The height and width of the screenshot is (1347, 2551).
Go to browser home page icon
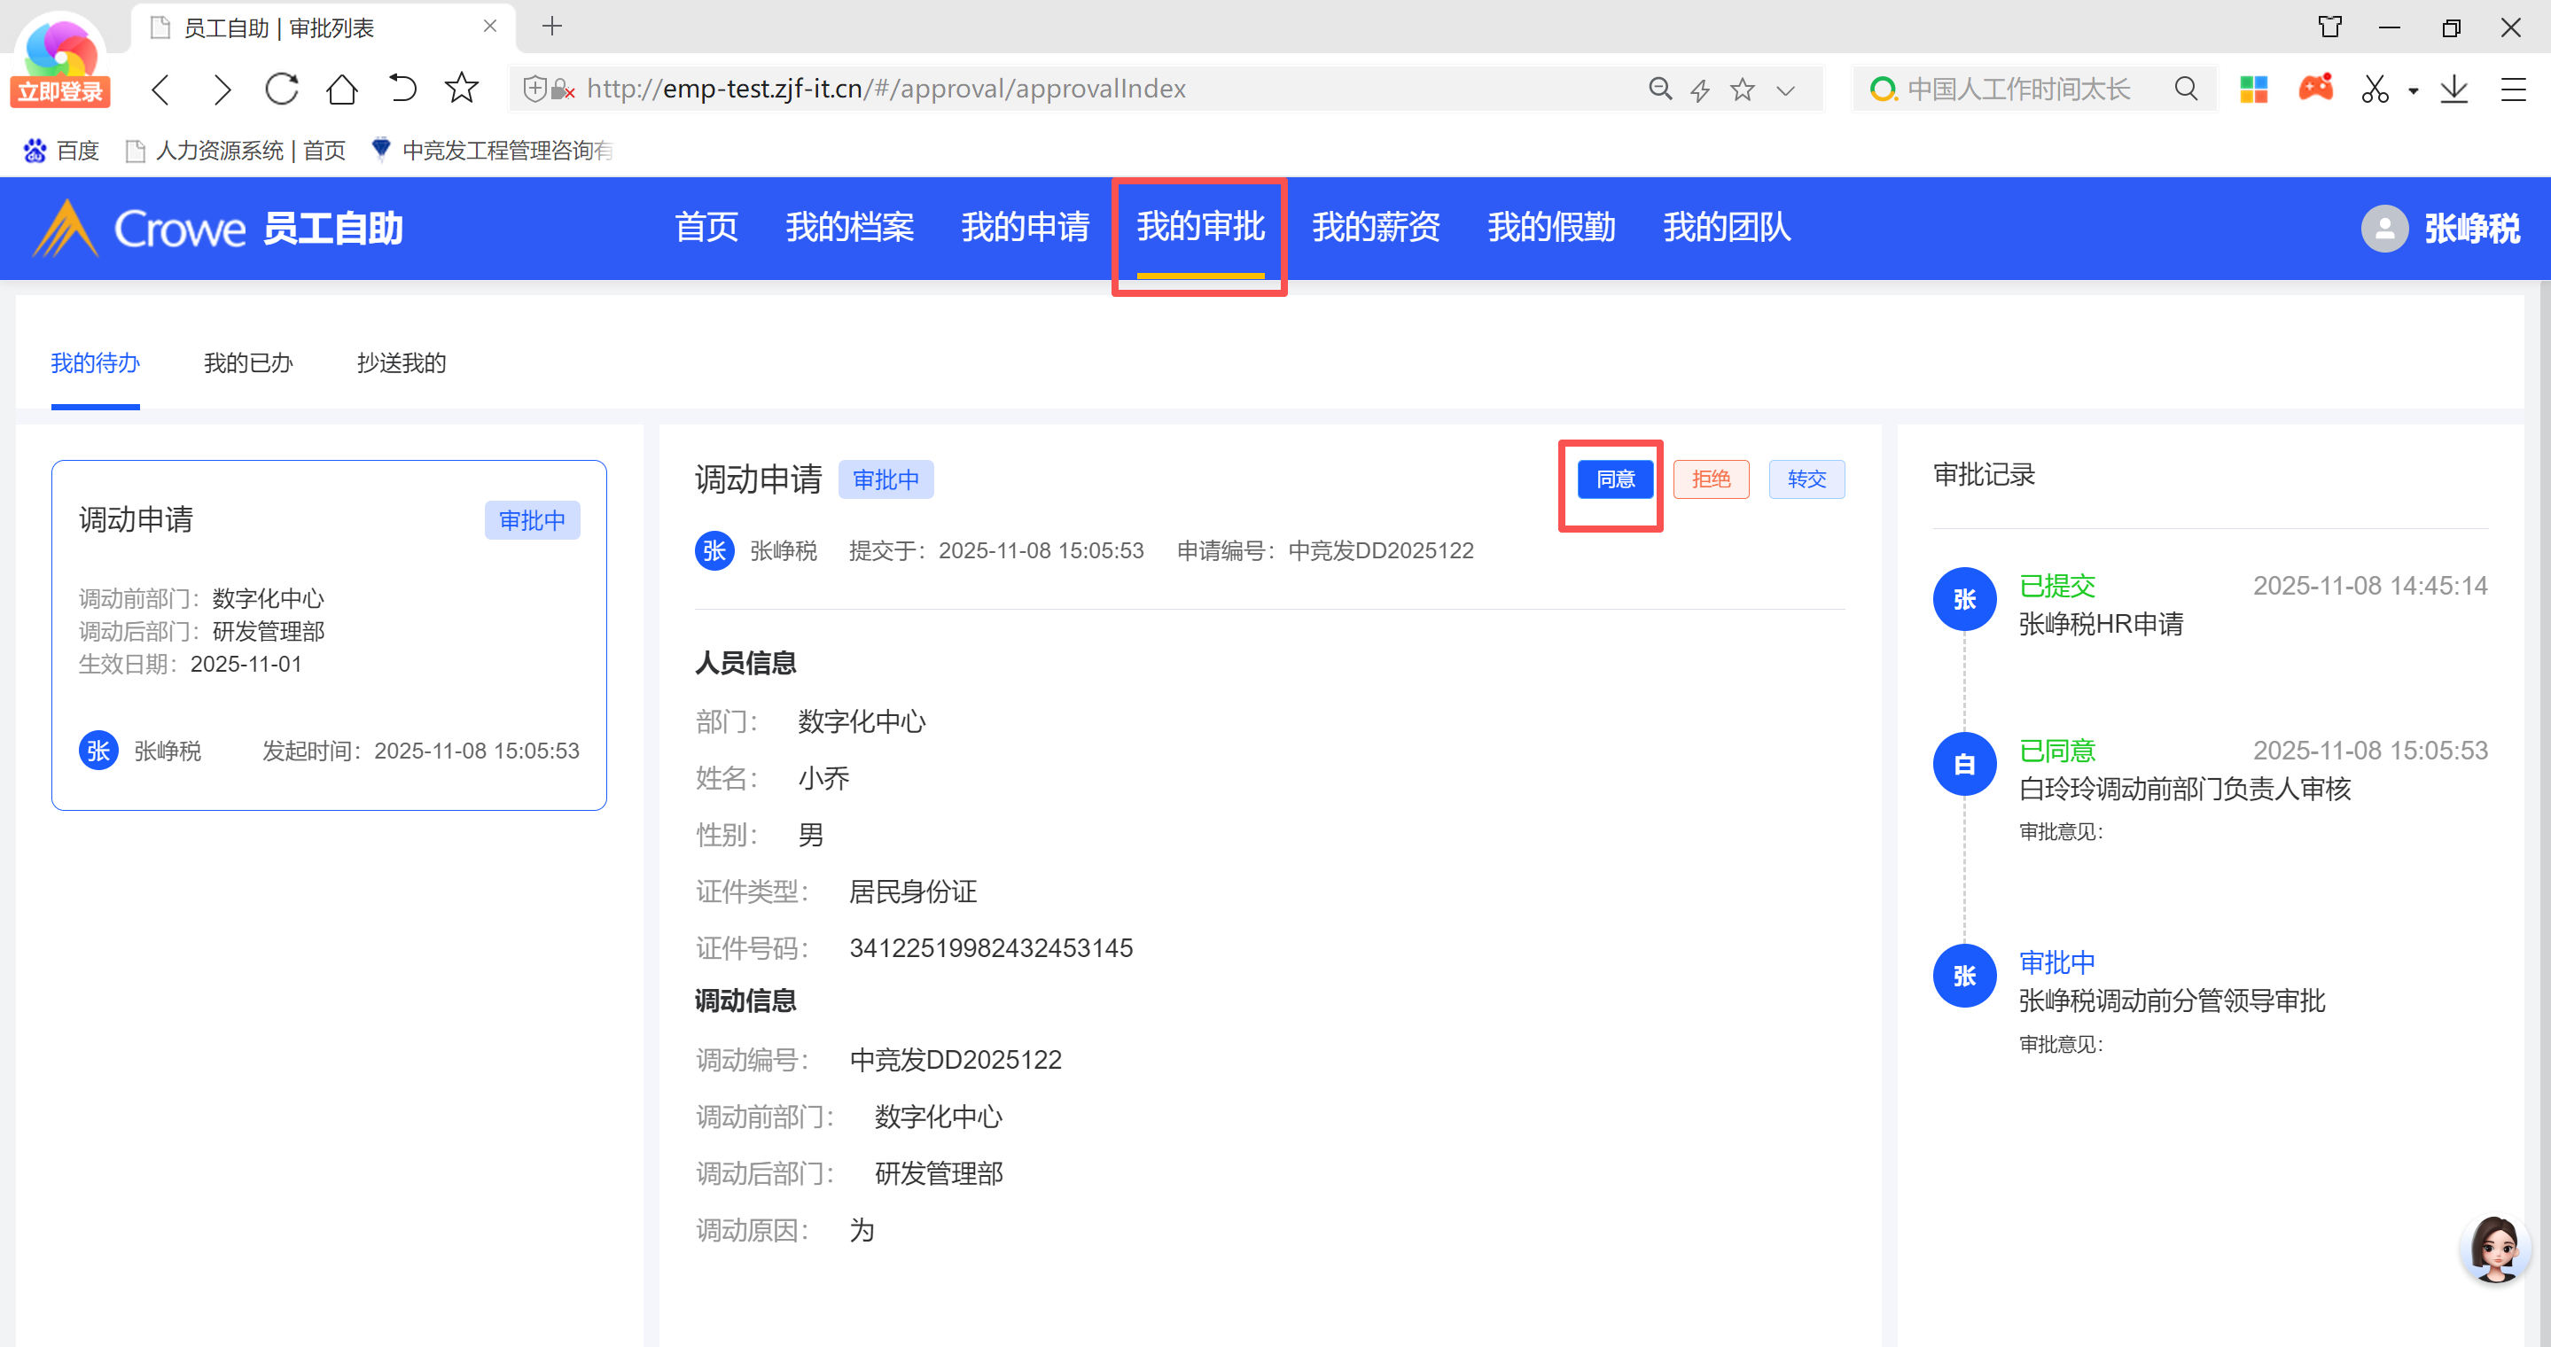pos(341,90)
